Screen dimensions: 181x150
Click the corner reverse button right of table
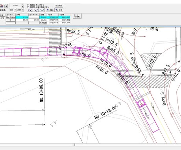[77, 16]
